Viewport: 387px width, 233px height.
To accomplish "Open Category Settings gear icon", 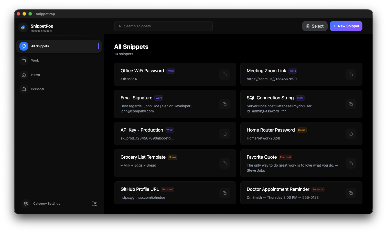I will click(x=26, y=204).
